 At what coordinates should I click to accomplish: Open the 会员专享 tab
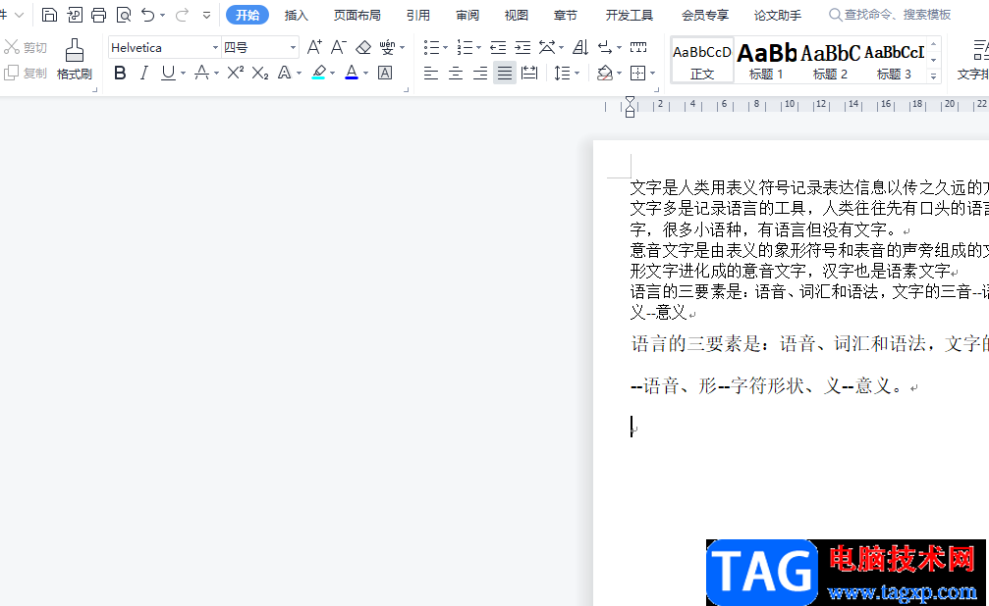point(704,15)
